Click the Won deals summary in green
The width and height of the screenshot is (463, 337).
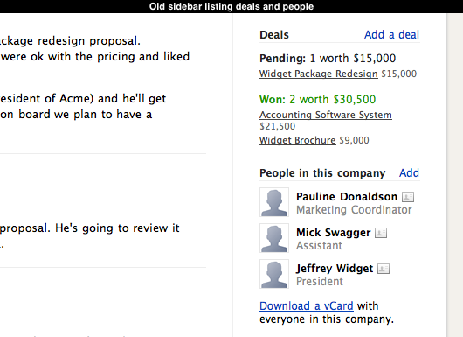317,100
